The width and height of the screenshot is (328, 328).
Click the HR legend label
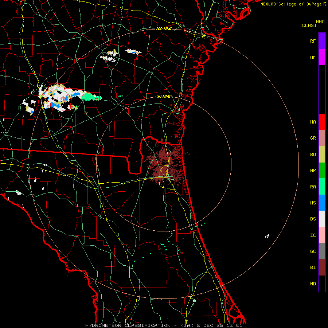coord(313,171)
